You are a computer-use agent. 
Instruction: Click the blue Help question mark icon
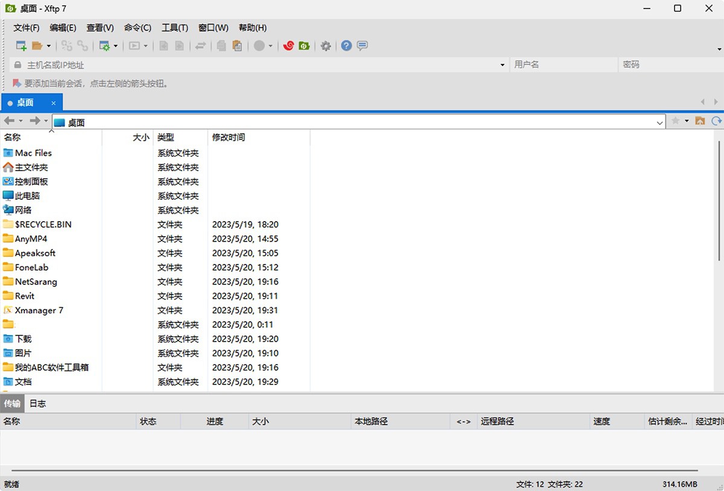pyautogui.click(x=346, y=46)
